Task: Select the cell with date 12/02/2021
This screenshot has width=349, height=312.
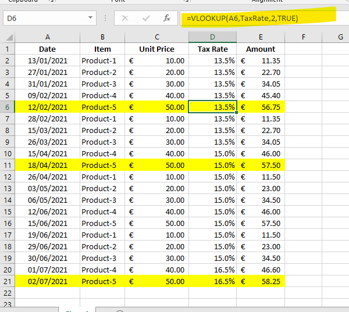Action: (48, 107)
